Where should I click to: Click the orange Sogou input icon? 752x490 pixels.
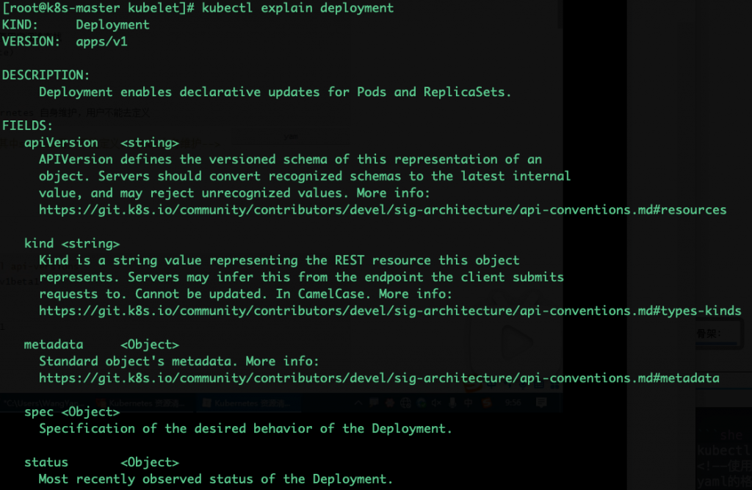pyautogui.click(x=487, y=403)
